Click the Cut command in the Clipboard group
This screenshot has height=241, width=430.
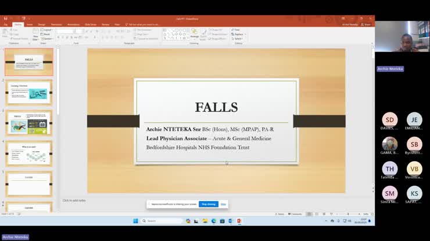coord(15,30)
